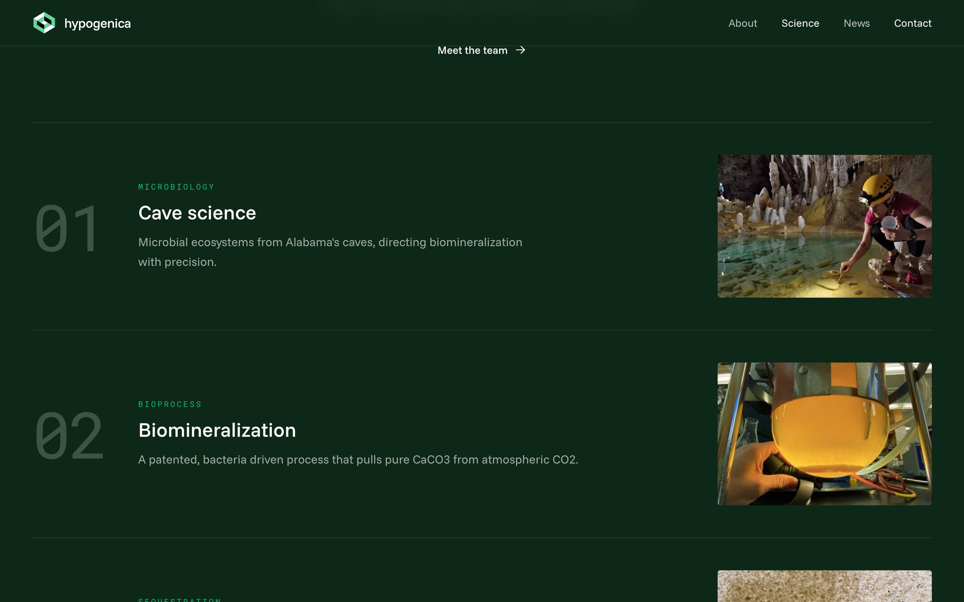Click the large 02 section number
Image resolution: width=964 pixels, height=602 pixels.
[x=69, y=436]
